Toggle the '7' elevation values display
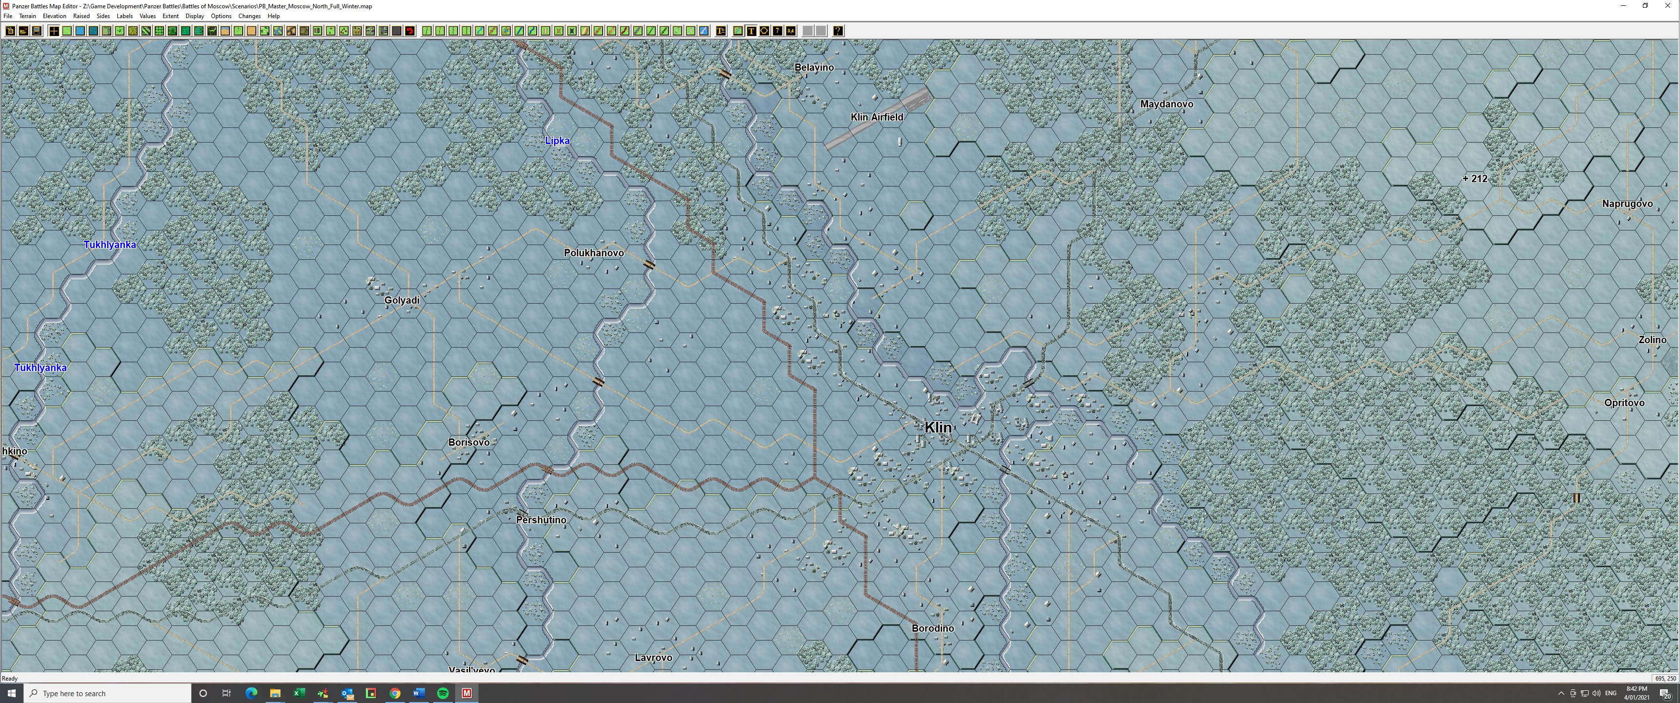The image size is (1680, 703). [x=777, y=31]
